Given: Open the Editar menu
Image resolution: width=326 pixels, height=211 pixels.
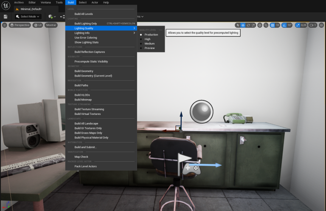Looking at the screenshot, I should pos(32,3).
